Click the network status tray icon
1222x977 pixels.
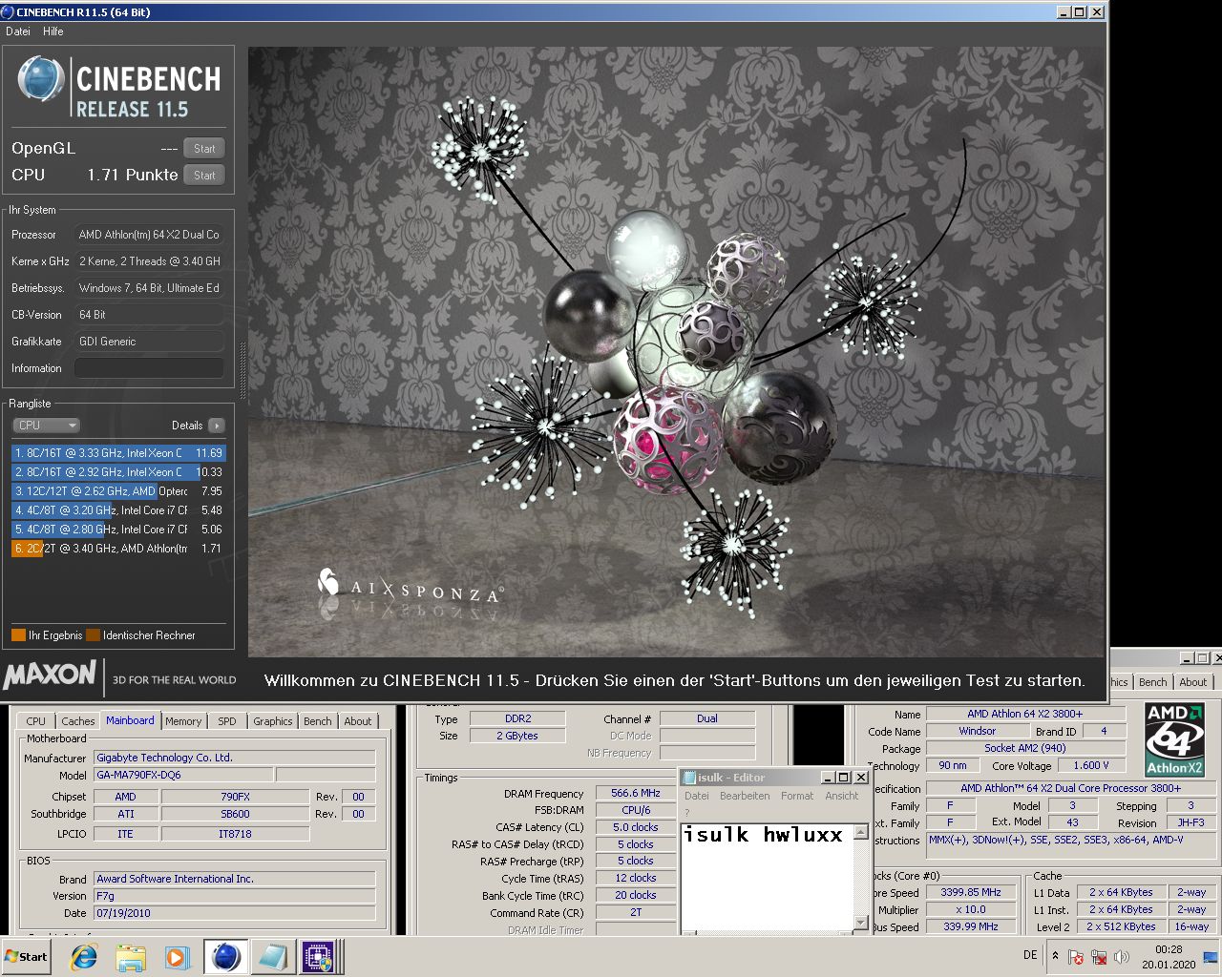[x=1099, y=957]
